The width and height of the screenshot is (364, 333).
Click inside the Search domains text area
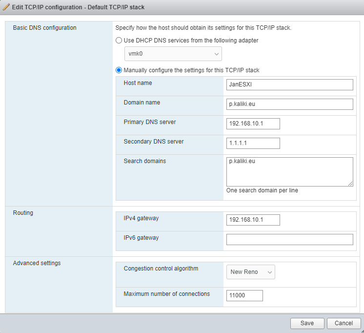(289, 171)
